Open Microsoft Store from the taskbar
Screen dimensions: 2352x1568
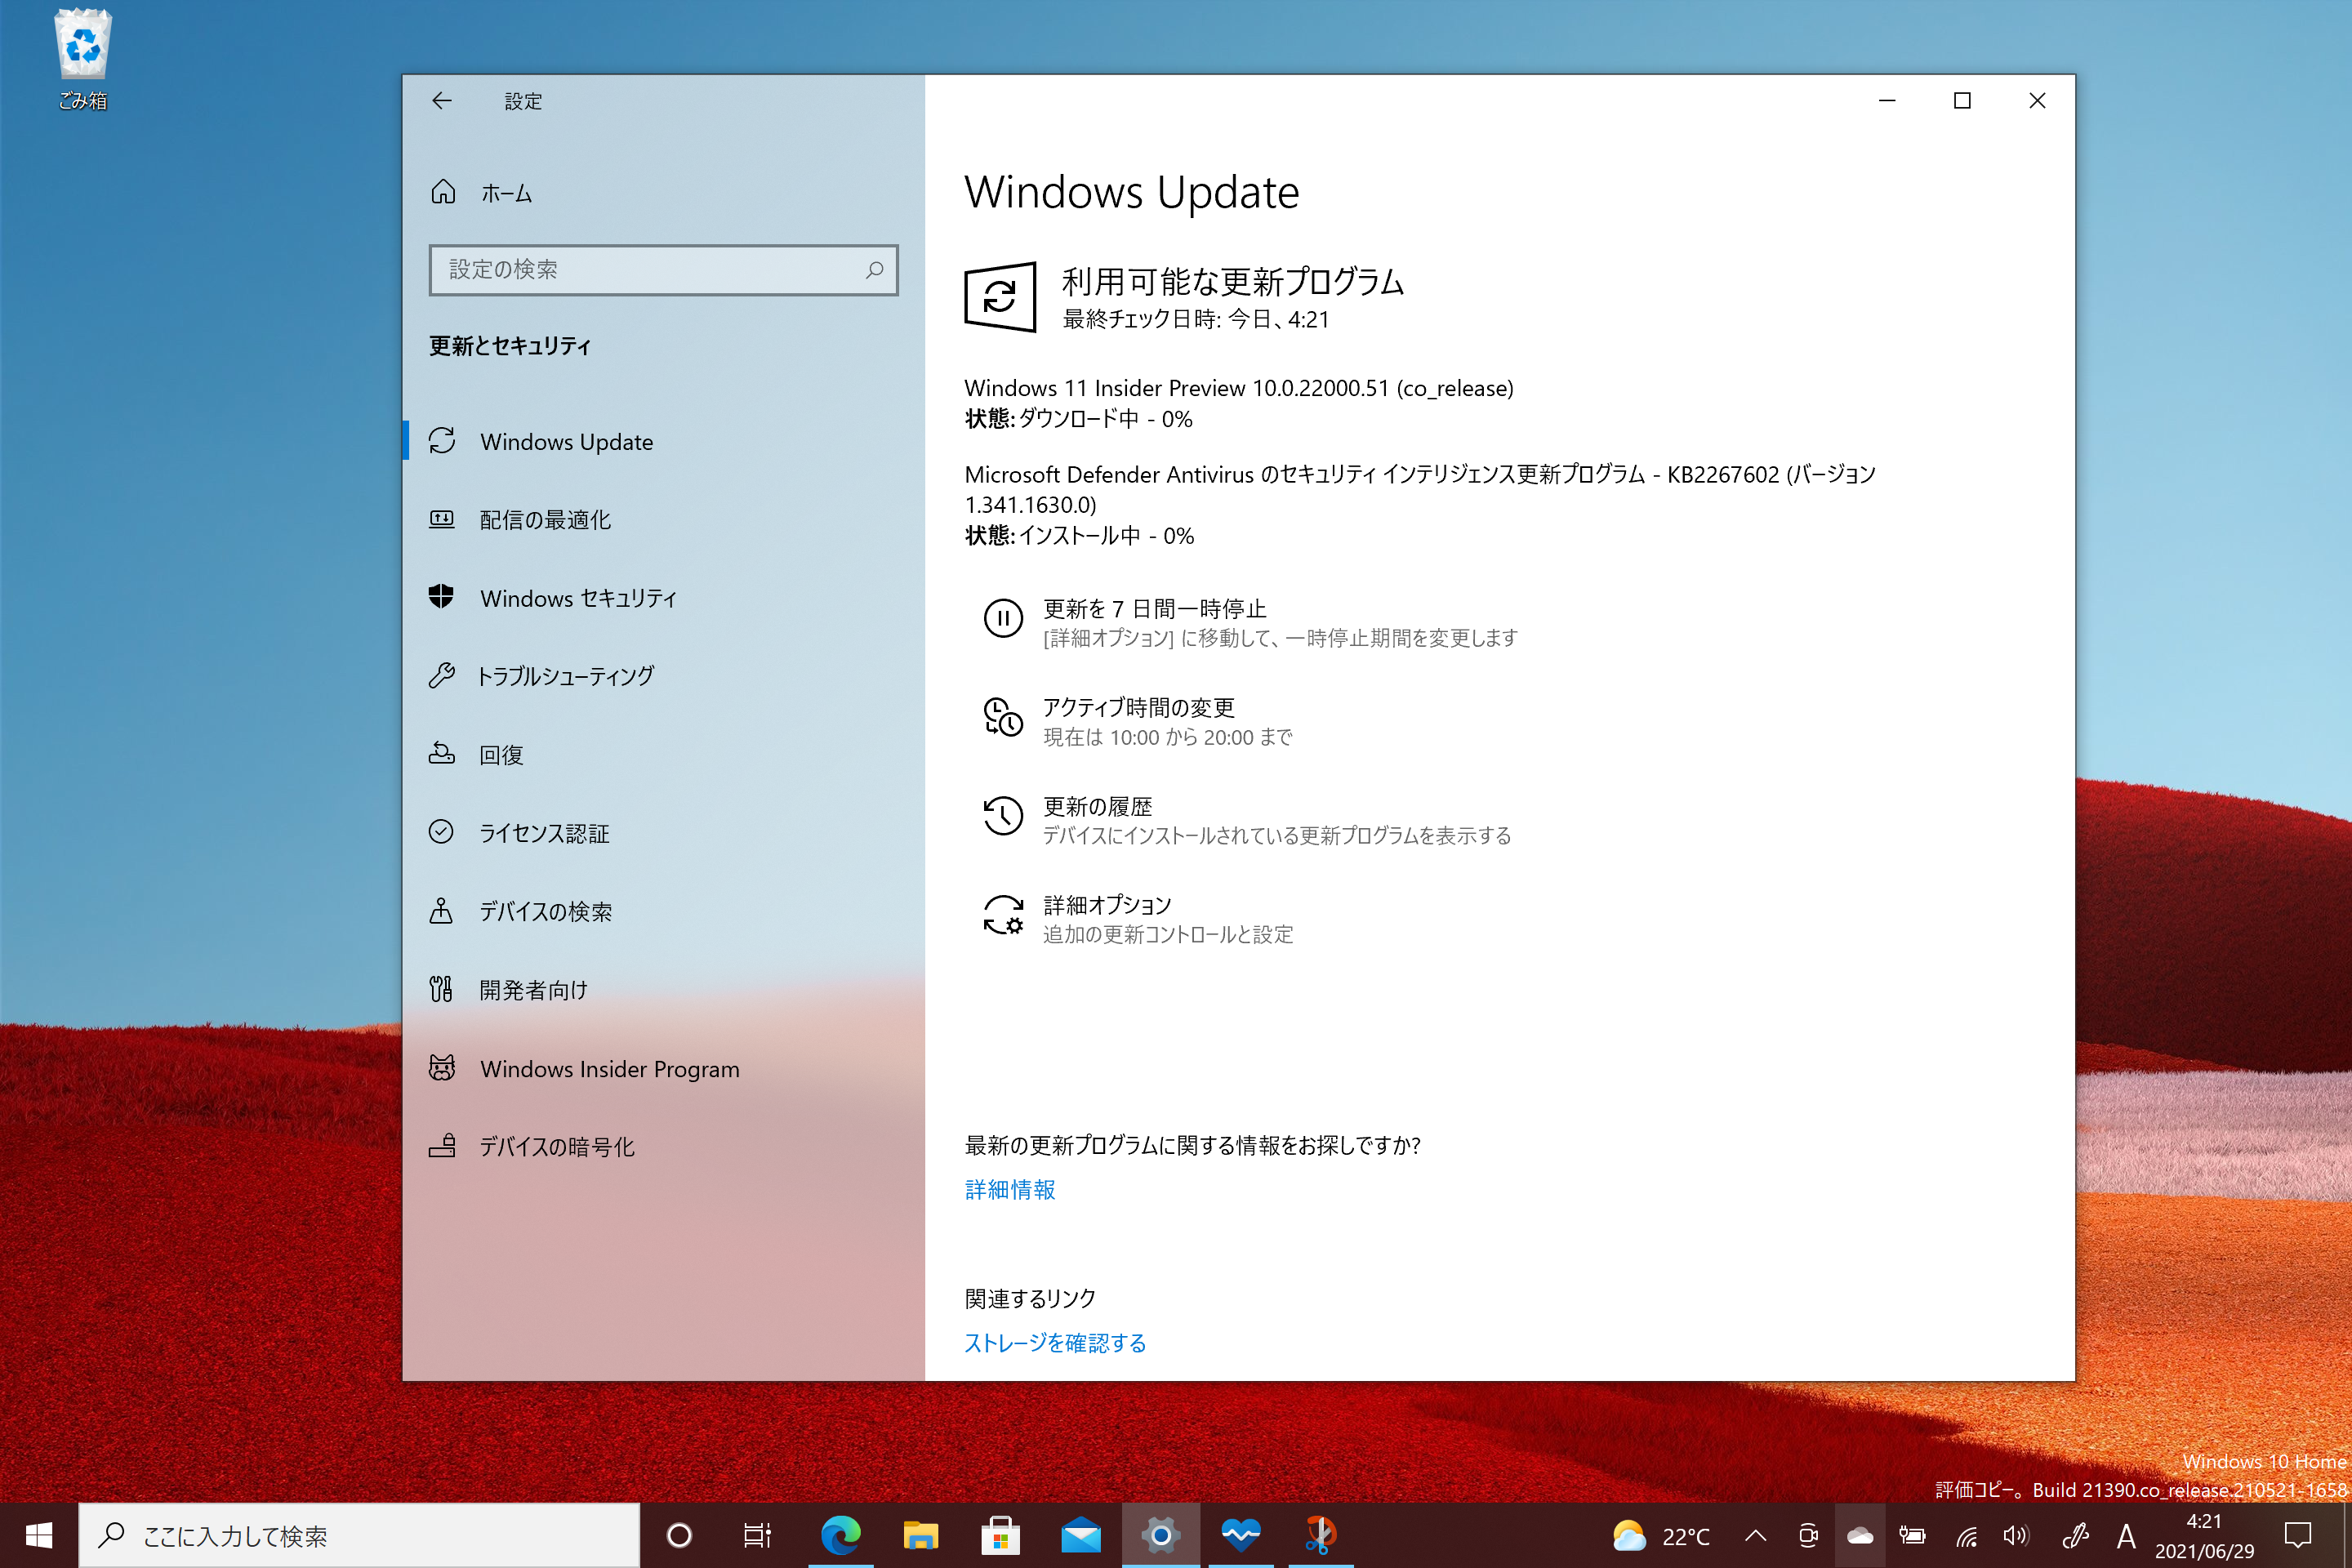coord(1001,1535)
